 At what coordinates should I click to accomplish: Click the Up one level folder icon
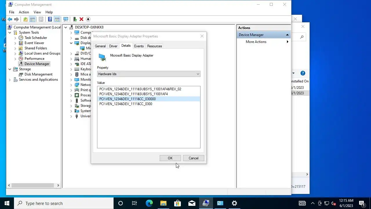pos(26,19)
